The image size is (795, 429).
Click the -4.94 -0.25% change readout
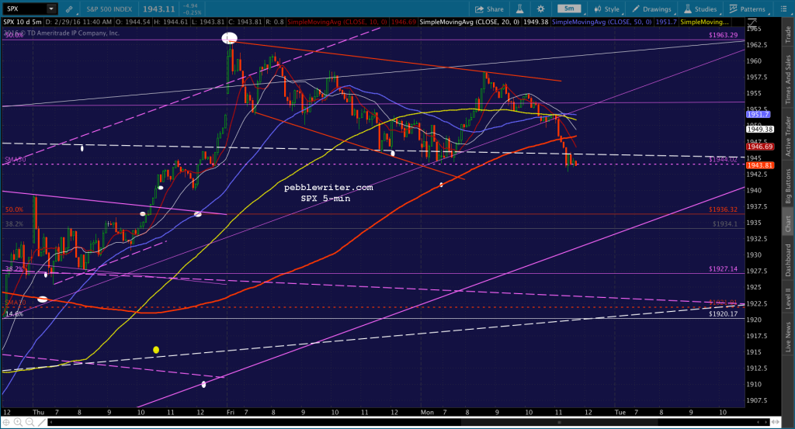point(193,9)
